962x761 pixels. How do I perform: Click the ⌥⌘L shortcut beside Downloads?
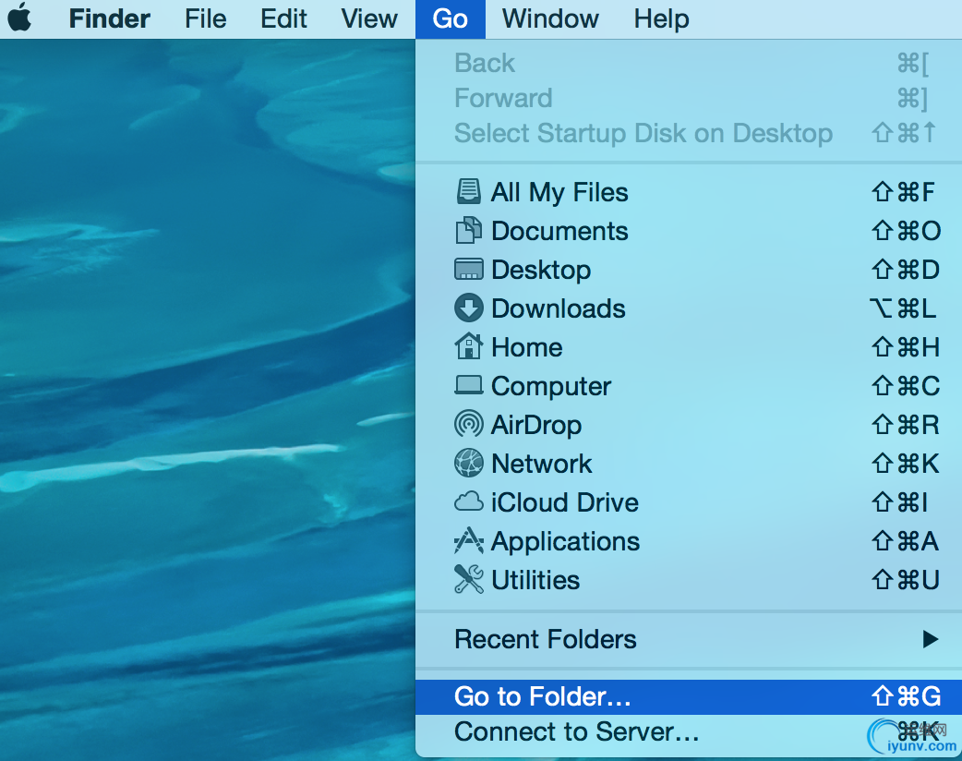tap(903, 308)
